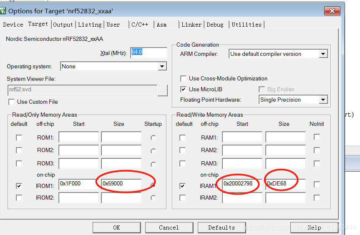
Task: Toggle Use Cross-Module Optimization
Action: (x=183, y=79)
